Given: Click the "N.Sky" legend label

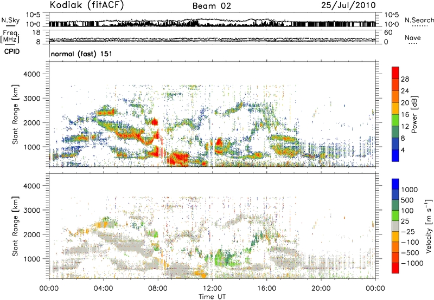Looking at the screenshot, I should point(10,20).
